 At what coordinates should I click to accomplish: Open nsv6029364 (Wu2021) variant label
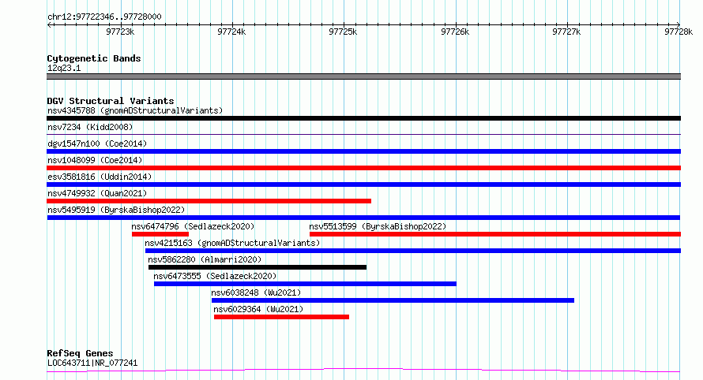coord(258,309)
